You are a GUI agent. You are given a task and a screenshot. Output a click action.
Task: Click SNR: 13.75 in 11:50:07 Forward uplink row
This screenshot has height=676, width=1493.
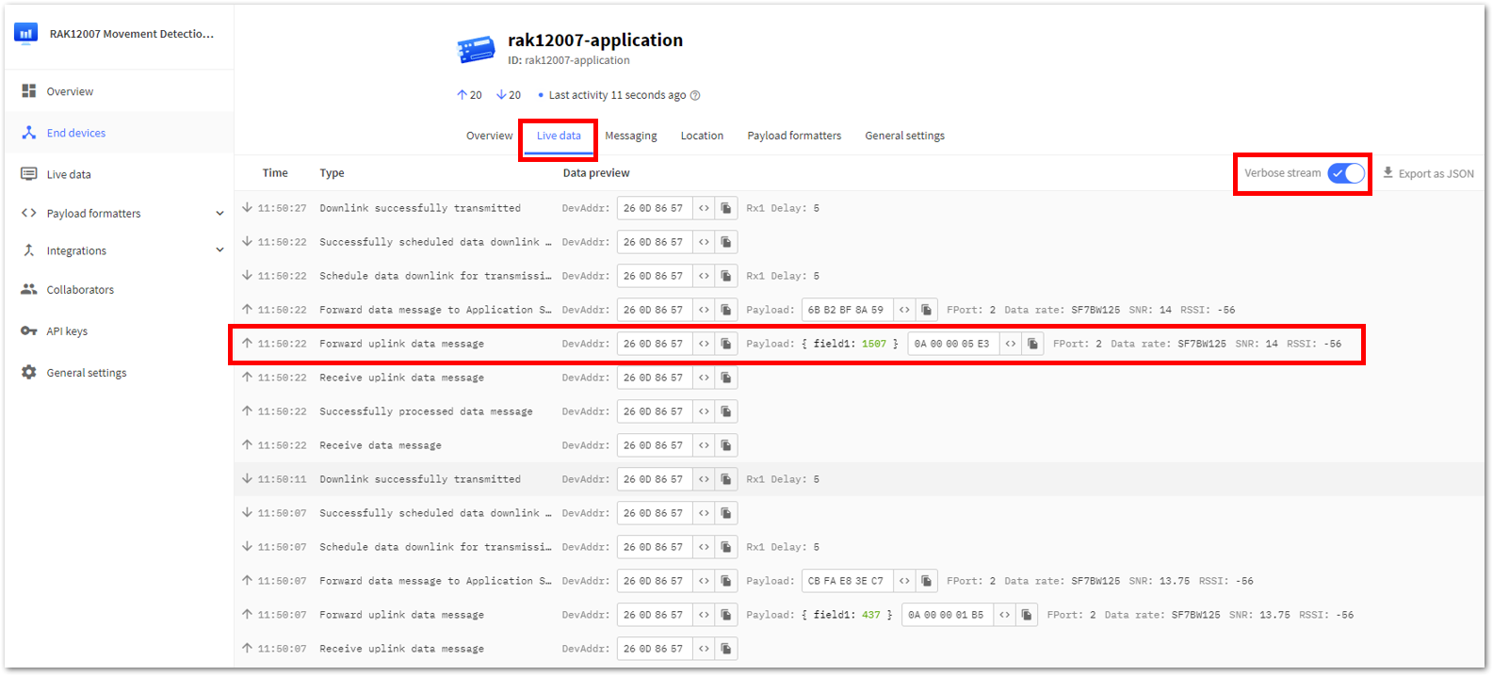[x=1259, y=615]
